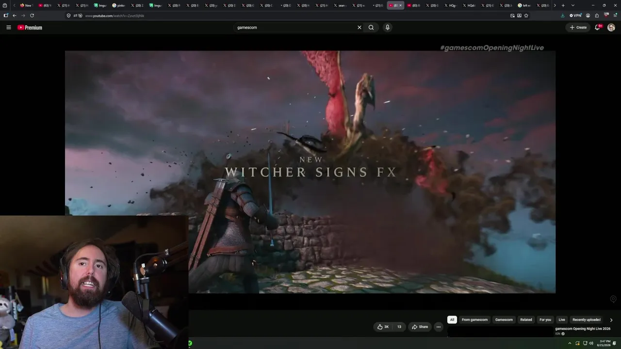Screen dimensions: 621x349
Task: Close the active YouTube tab
Action: coord(400,5)
